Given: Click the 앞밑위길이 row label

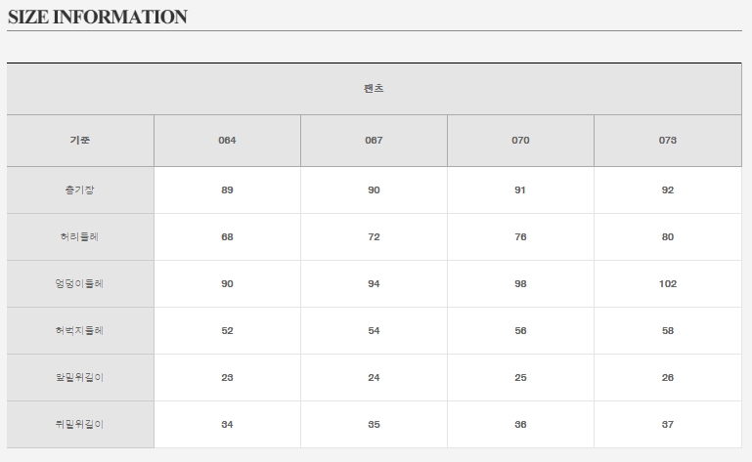Looking at the screenshot, I should pyautogui.click(x=80, y=378).
